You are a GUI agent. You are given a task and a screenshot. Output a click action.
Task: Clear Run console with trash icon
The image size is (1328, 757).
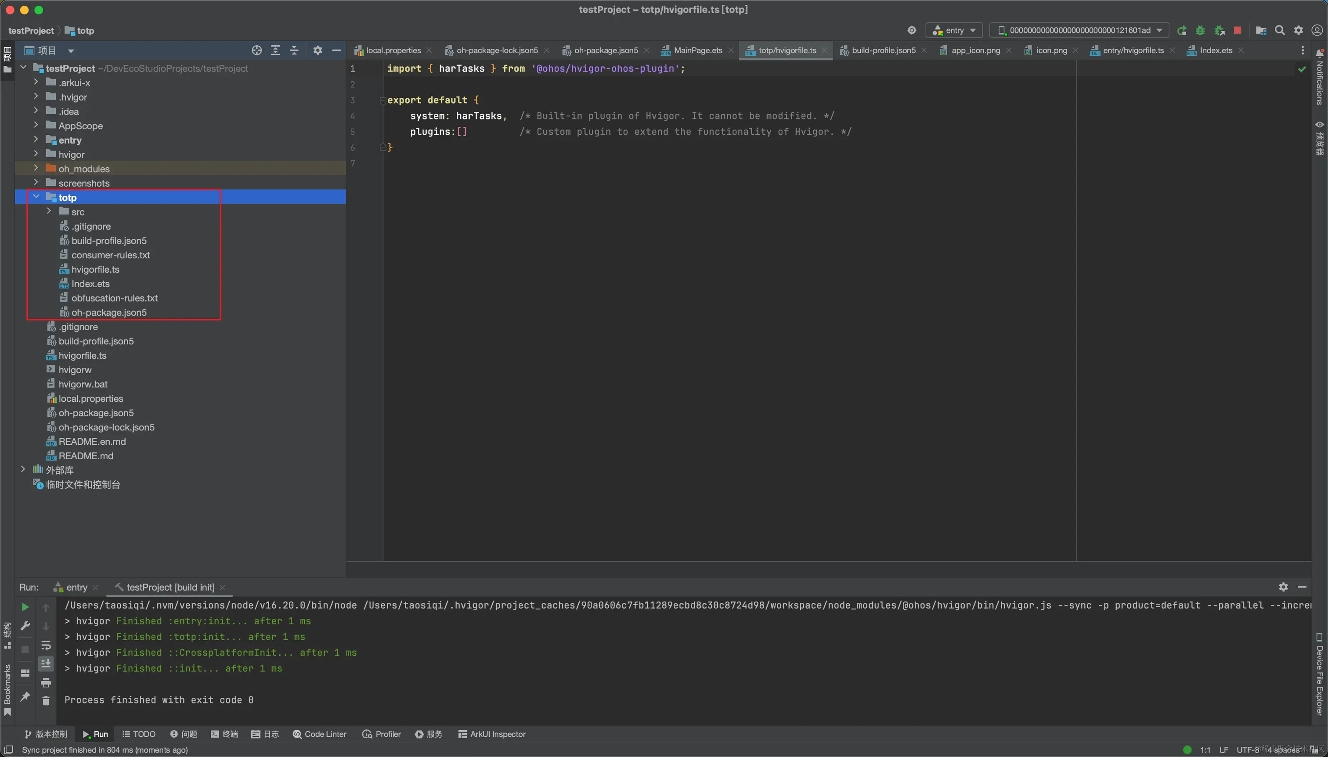point(46,701)
